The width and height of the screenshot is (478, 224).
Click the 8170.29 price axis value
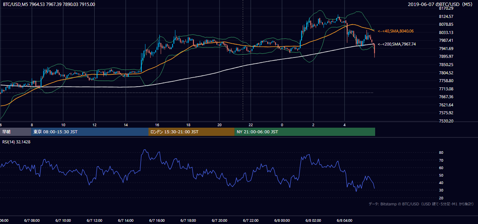[x=446, y=8]
